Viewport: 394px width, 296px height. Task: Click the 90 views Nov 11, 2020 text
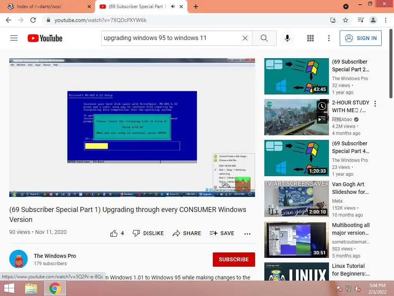[x=38, y=232]
